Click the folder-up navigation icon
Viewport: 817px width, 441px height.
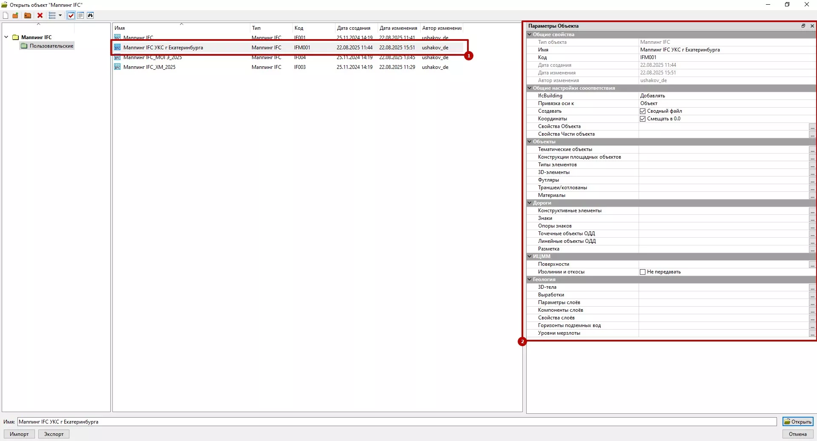point(28,15)
